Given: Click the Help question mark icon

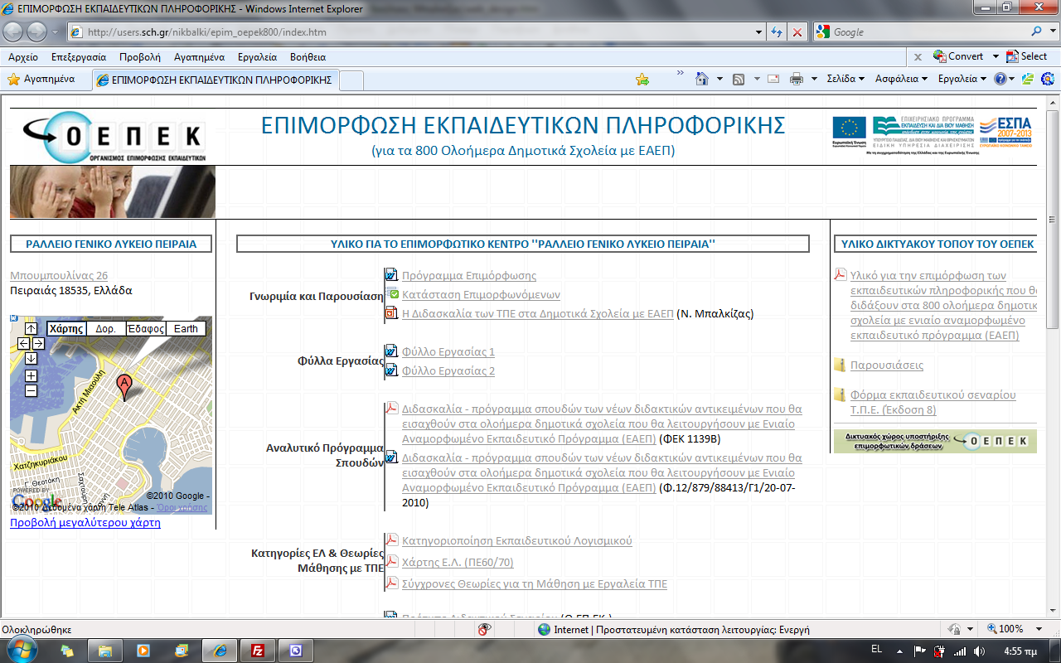Looking at the screenshot, I should [x=1000, y=80].
